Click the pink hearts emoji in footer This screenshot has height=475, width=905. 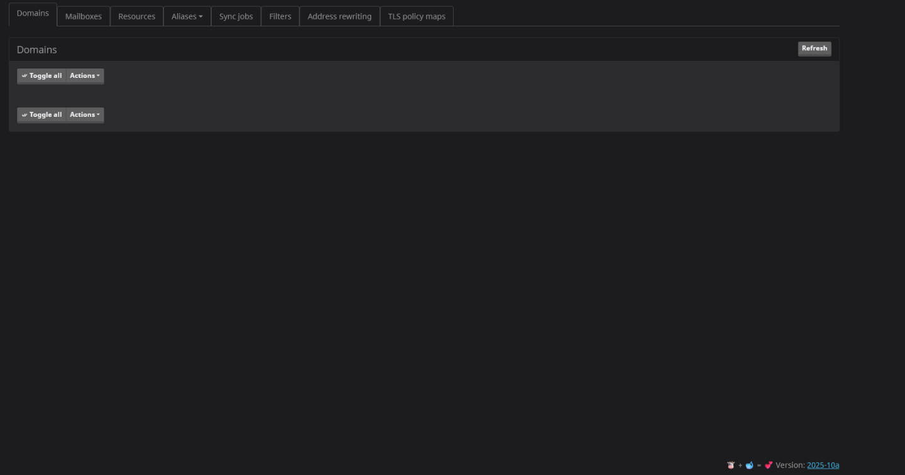click(x=768, y=466)
